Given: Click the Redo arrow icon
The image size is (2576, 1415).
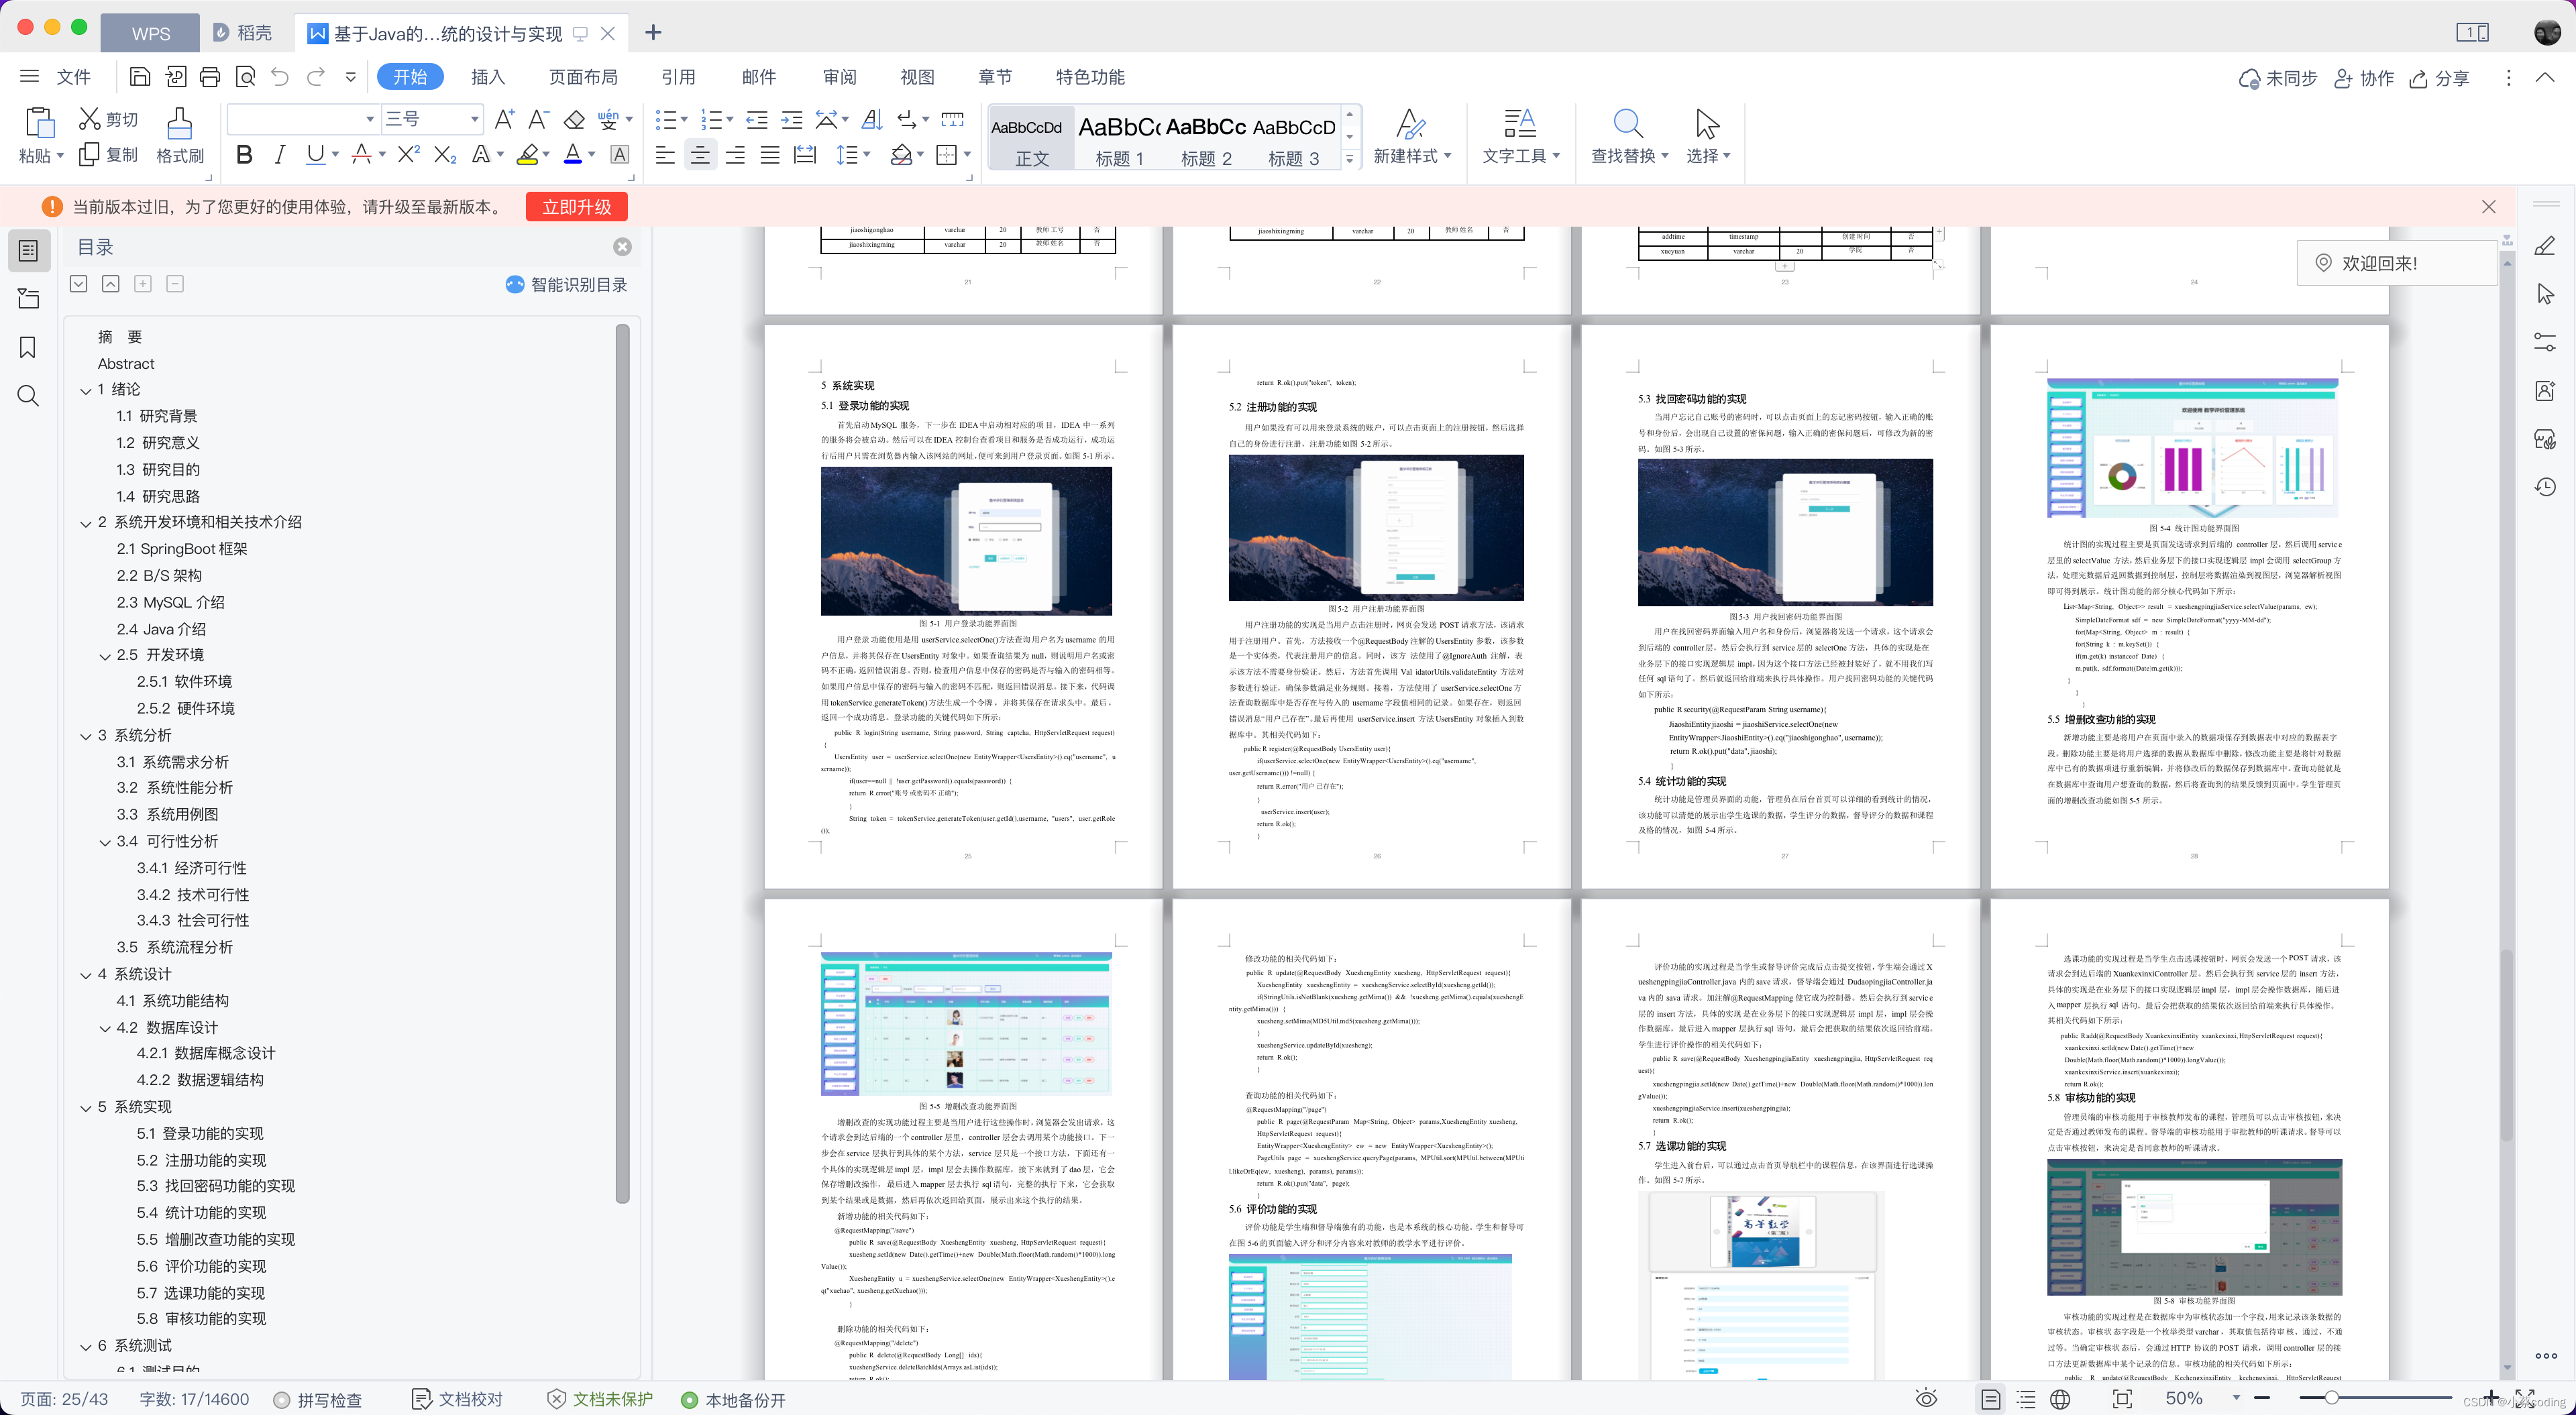Looking at the screenshot, I should (x=316, y=77).
